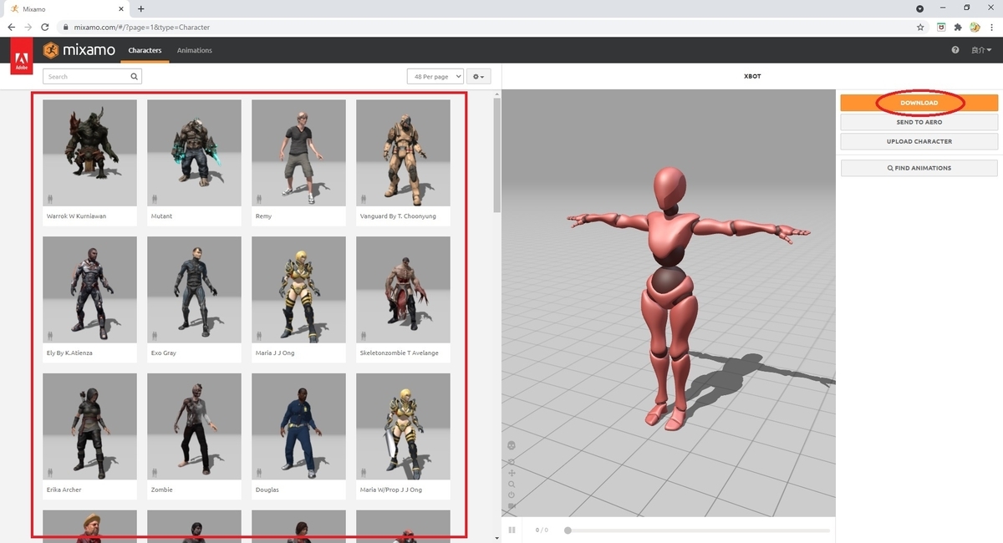Click the Chrome profile avatar

point(975,27)
